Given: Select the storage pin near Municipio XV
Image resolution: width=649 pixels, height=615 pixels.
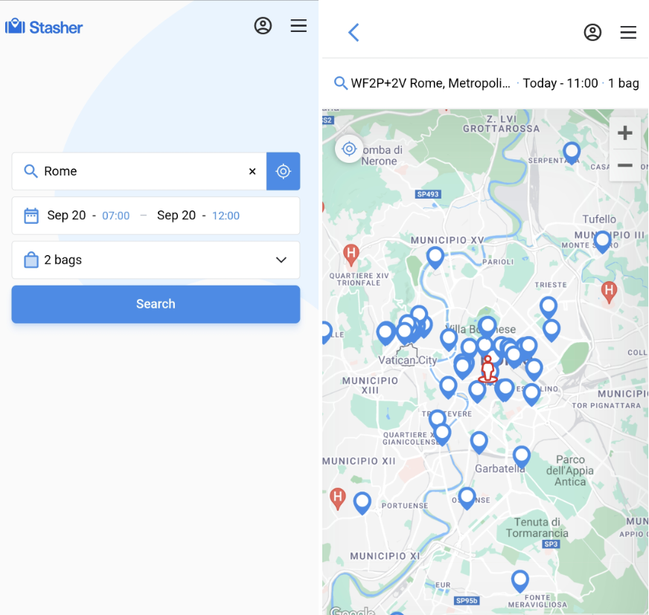Looking at the screenshot, I should point(435,258).
